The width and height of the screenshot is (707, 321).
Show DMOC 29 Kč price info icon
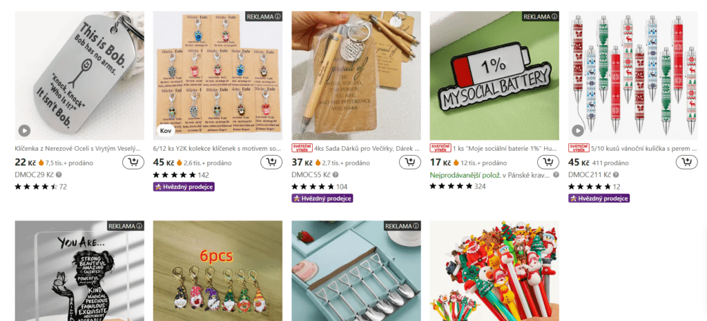[x=59, y=174]
